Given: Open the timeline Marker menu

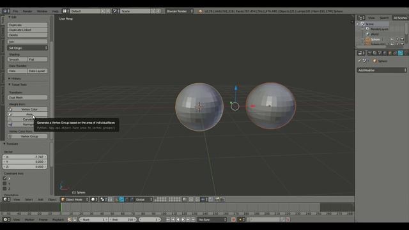Looking at the screenshot, I should pyautogui.click(x=29, y=220).
